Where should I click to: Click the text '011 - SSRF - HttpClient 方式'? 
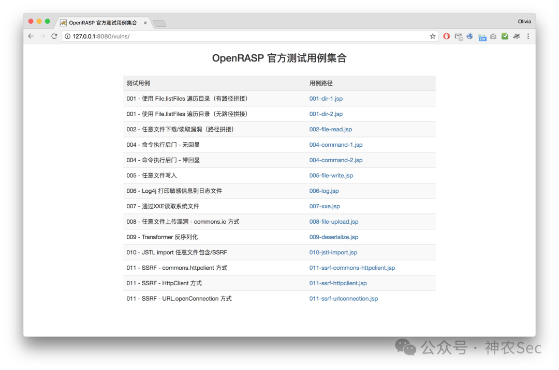(x=164, y=283)
